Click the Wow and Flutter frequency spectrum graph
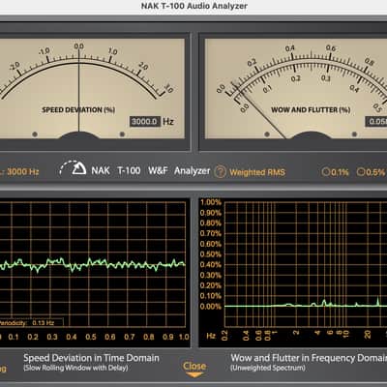The height and width of the screenshot is (387, 387). pos(306,264)
